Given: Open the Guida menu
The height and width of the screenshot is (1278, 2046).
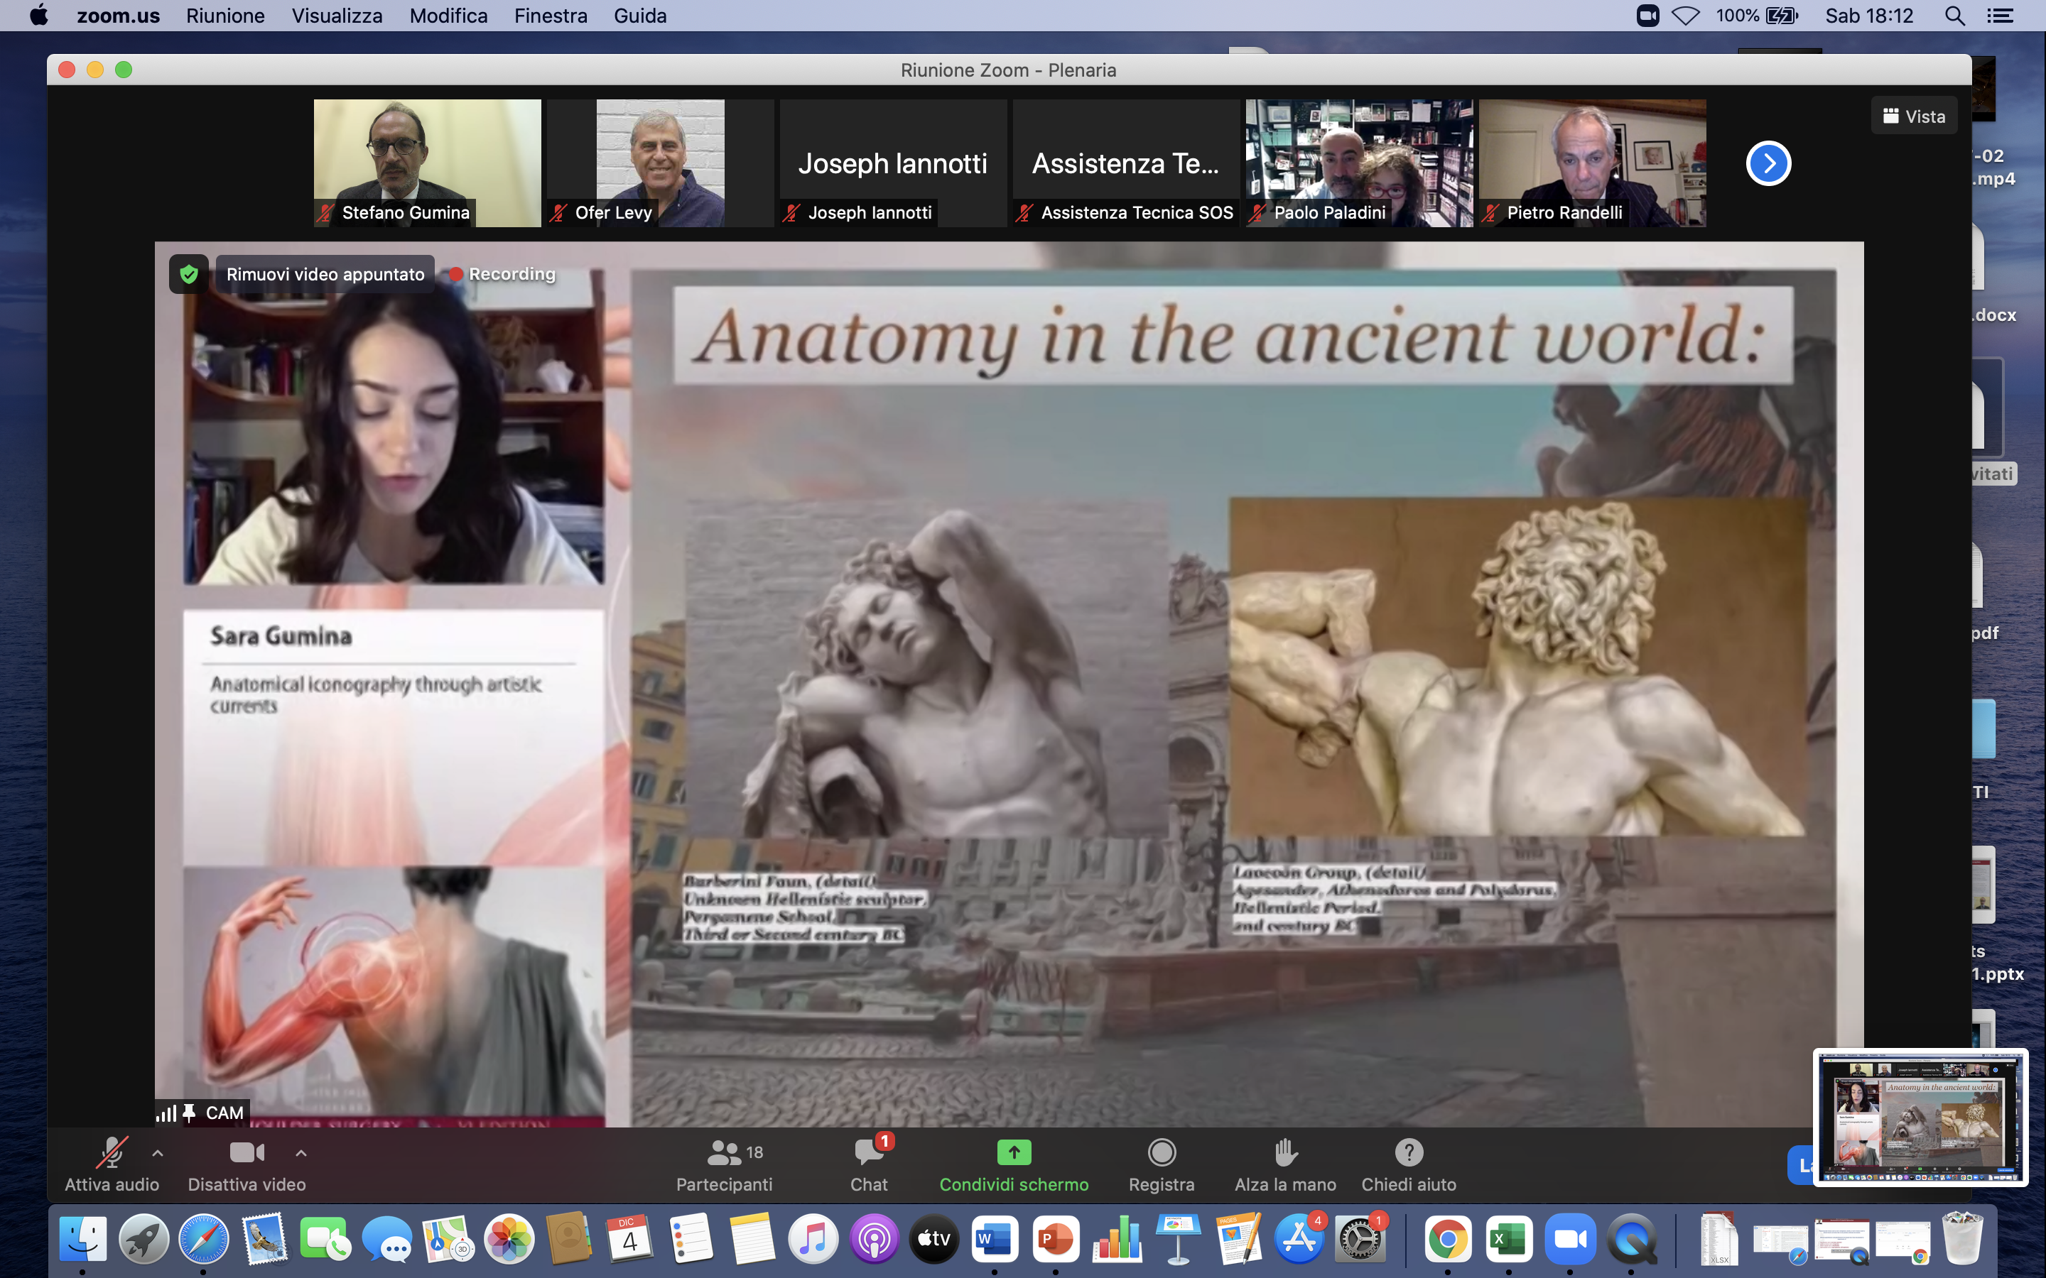Looking at the screenshot, I should pos(640,15).
